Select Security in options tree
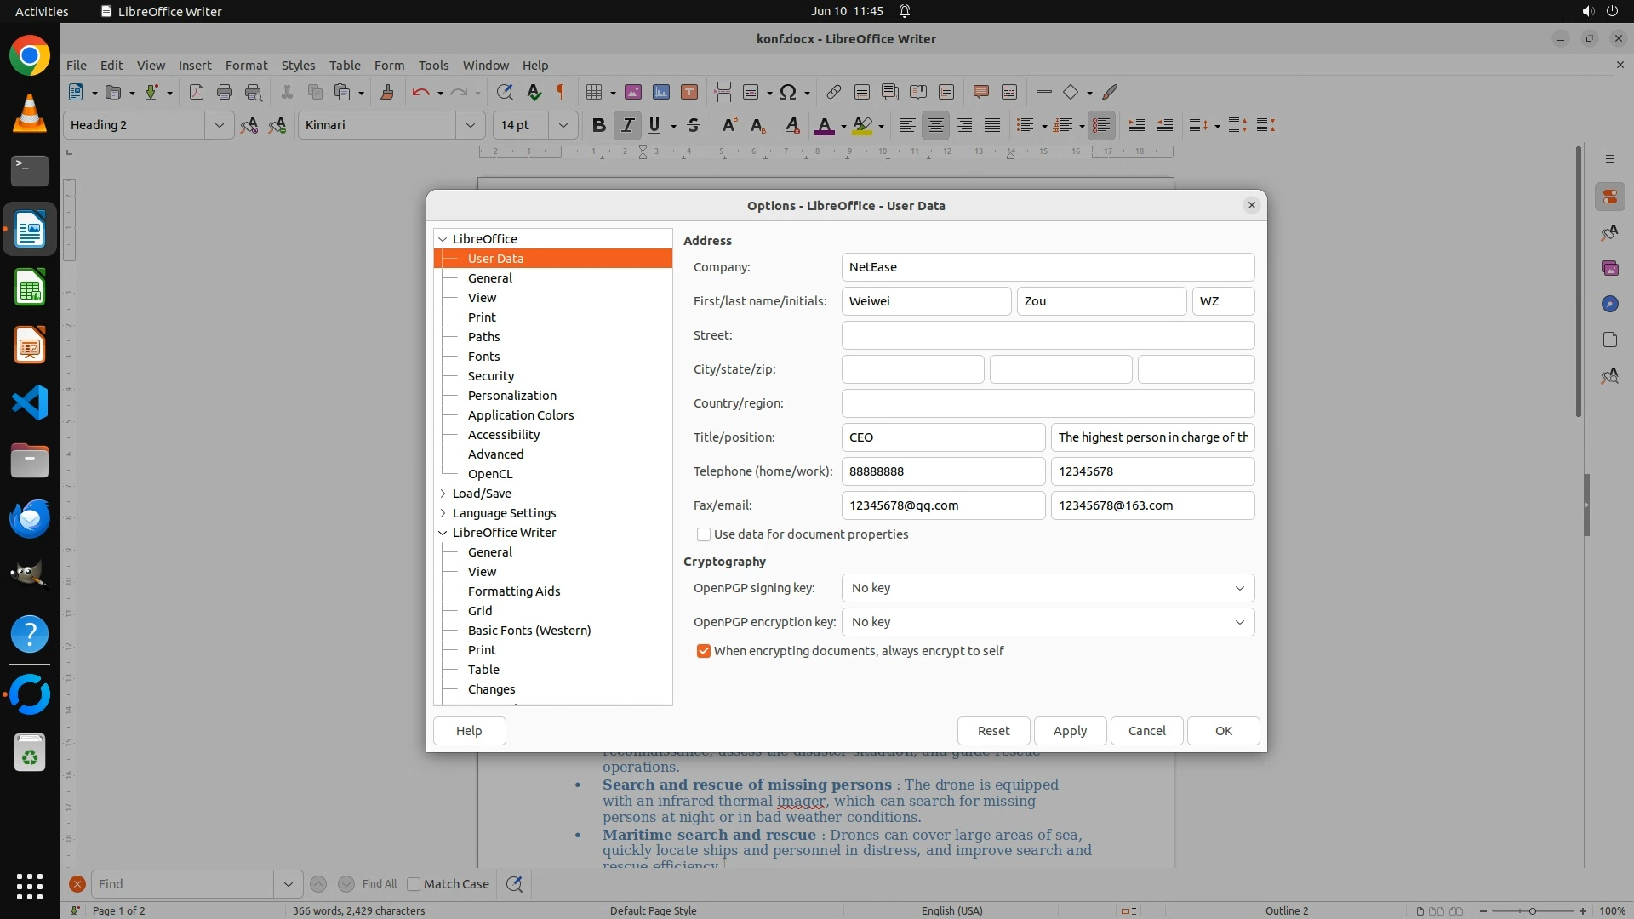 491,376
